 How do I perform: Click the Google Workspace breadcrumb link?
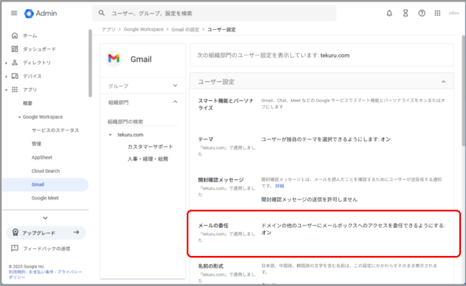[x=144, y=29]
